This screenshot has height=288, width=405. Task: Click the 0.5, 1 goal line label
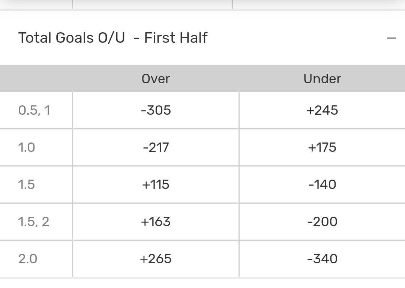(x=34, y=110)
